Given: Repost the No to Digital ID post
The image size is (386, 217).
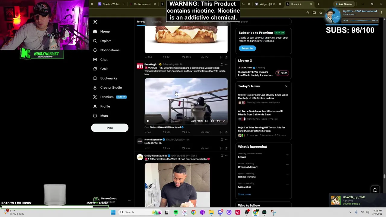Looking at the screenshot, I should click(167, 148).
